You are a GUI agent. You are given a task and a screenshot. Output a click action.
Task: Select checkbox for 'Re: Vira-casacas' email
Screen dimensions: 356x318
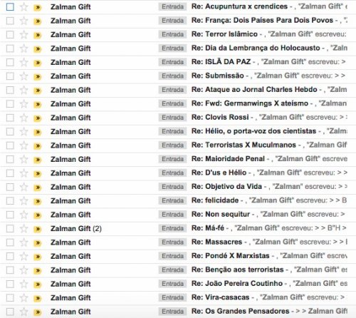click(x=10, y=298)
